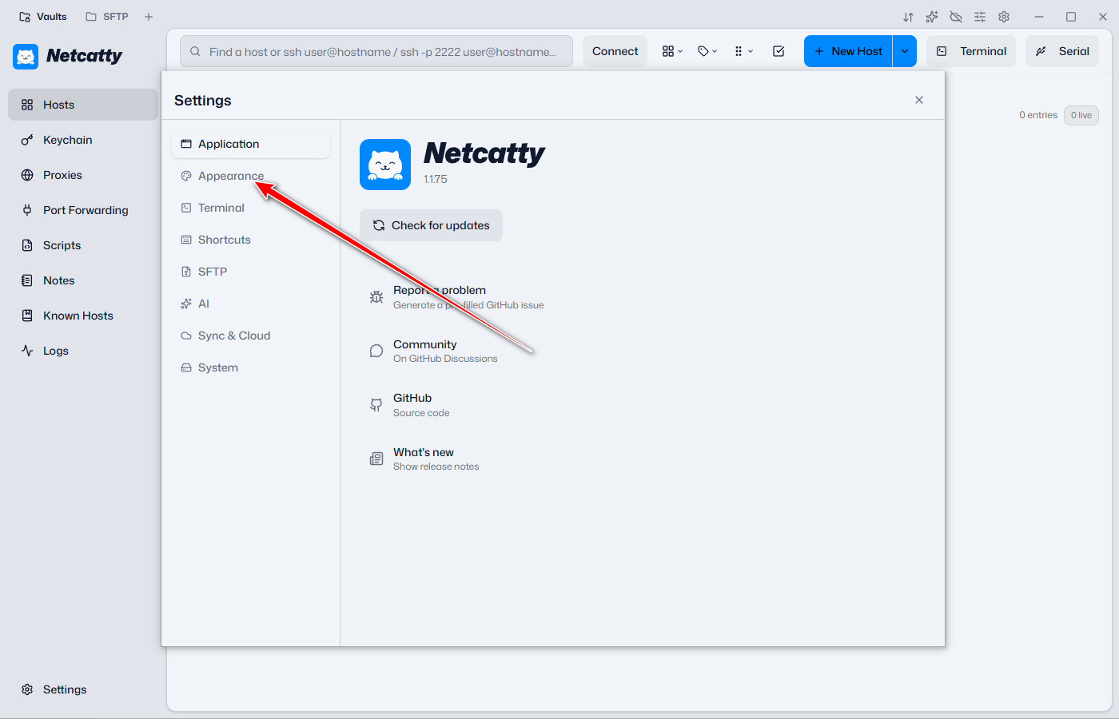Click the crossed-out cloud sync icon
This screenshot has width=1119, height=719.
point(956,17)
